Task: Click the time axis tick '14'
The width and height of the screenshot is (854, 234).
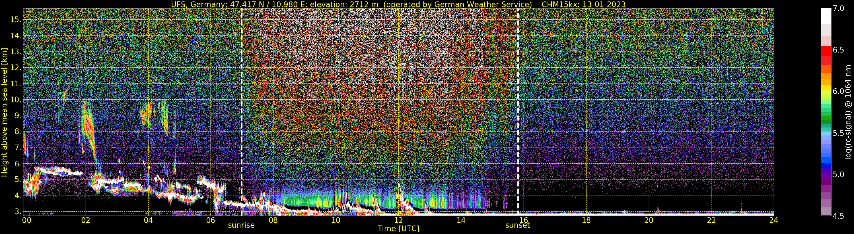Action: [461, 220]
